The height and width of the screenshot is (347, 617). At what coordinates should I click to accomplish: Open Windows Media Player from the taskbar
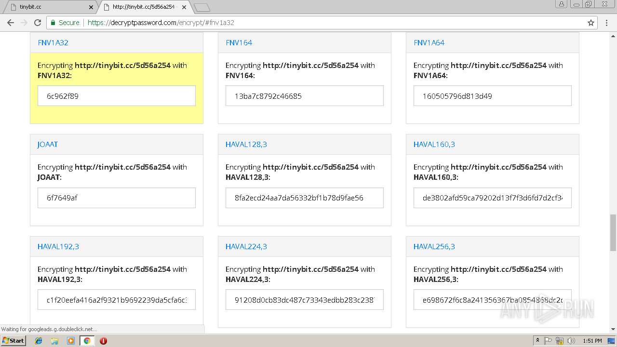71,341
